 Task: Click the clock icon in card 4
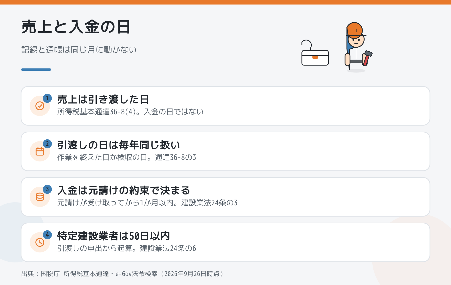40,242
